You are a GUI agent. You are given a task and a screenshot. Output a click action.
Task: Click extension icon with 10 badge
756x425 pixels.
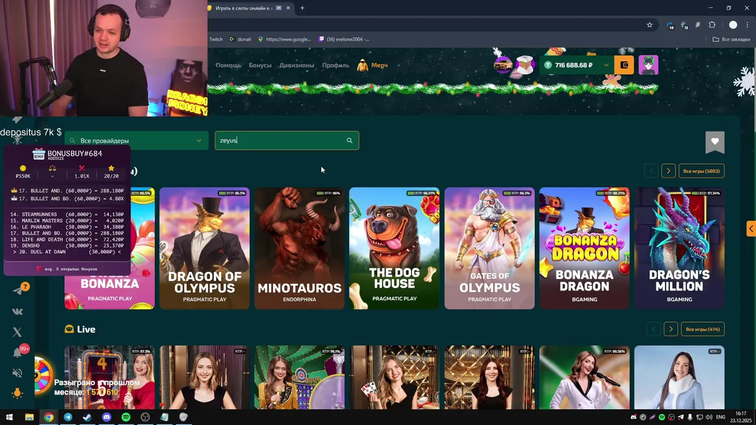tap(670, 25)
